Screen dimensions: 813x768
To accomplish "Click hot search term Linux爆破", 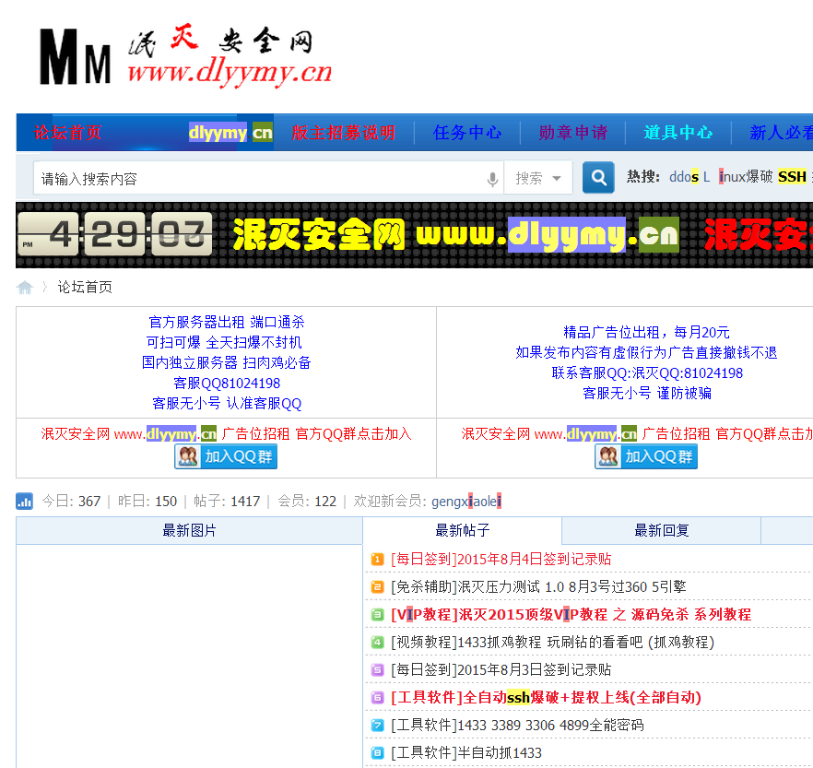I will pyautogui.click(x=737, y=177).
